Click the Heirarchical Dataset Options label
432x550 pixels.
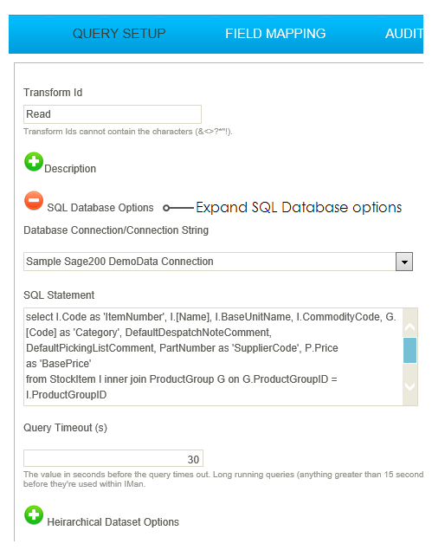point(113,522)
